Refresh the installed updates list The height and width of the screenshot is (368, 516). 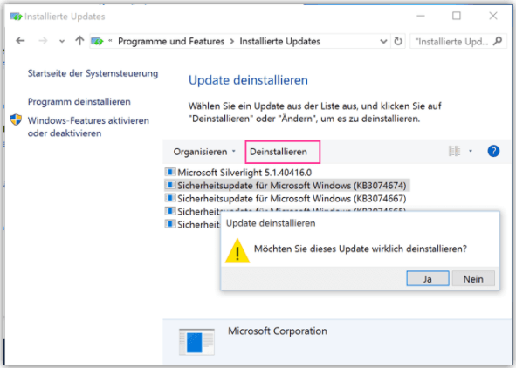pyautogui.click(x=398, y=41)
